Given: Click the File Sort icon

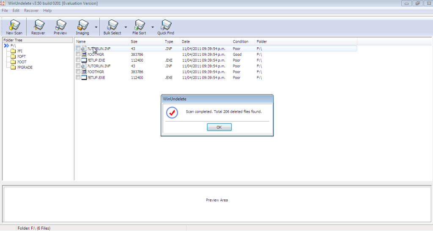Looking at the screenshot, I should pos(139,26).
